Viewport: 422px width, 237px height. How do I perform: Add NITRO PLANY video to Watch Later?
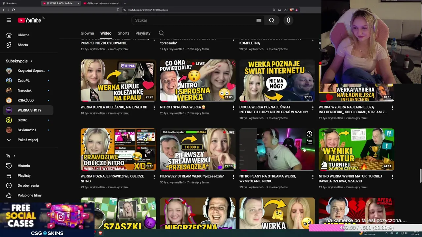309,134
